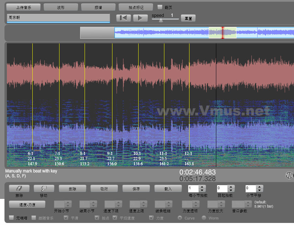This screenshot has height=225, width=294.
Task: Select the 11-1 beat marker line
Action: (x=164, y=97)
